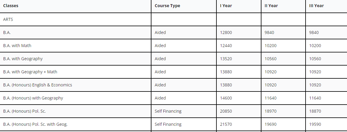347x132 pixels.
Task: Click the 20850 I Year fee
Action: pos(226,111)
